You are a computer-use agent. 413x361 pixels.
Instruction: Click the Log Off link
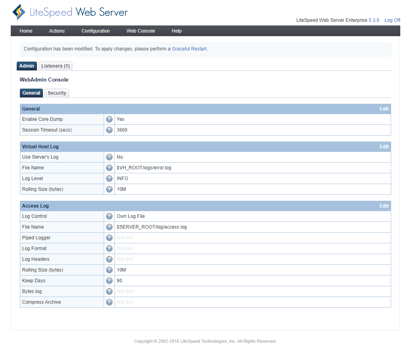pos(392,20)
